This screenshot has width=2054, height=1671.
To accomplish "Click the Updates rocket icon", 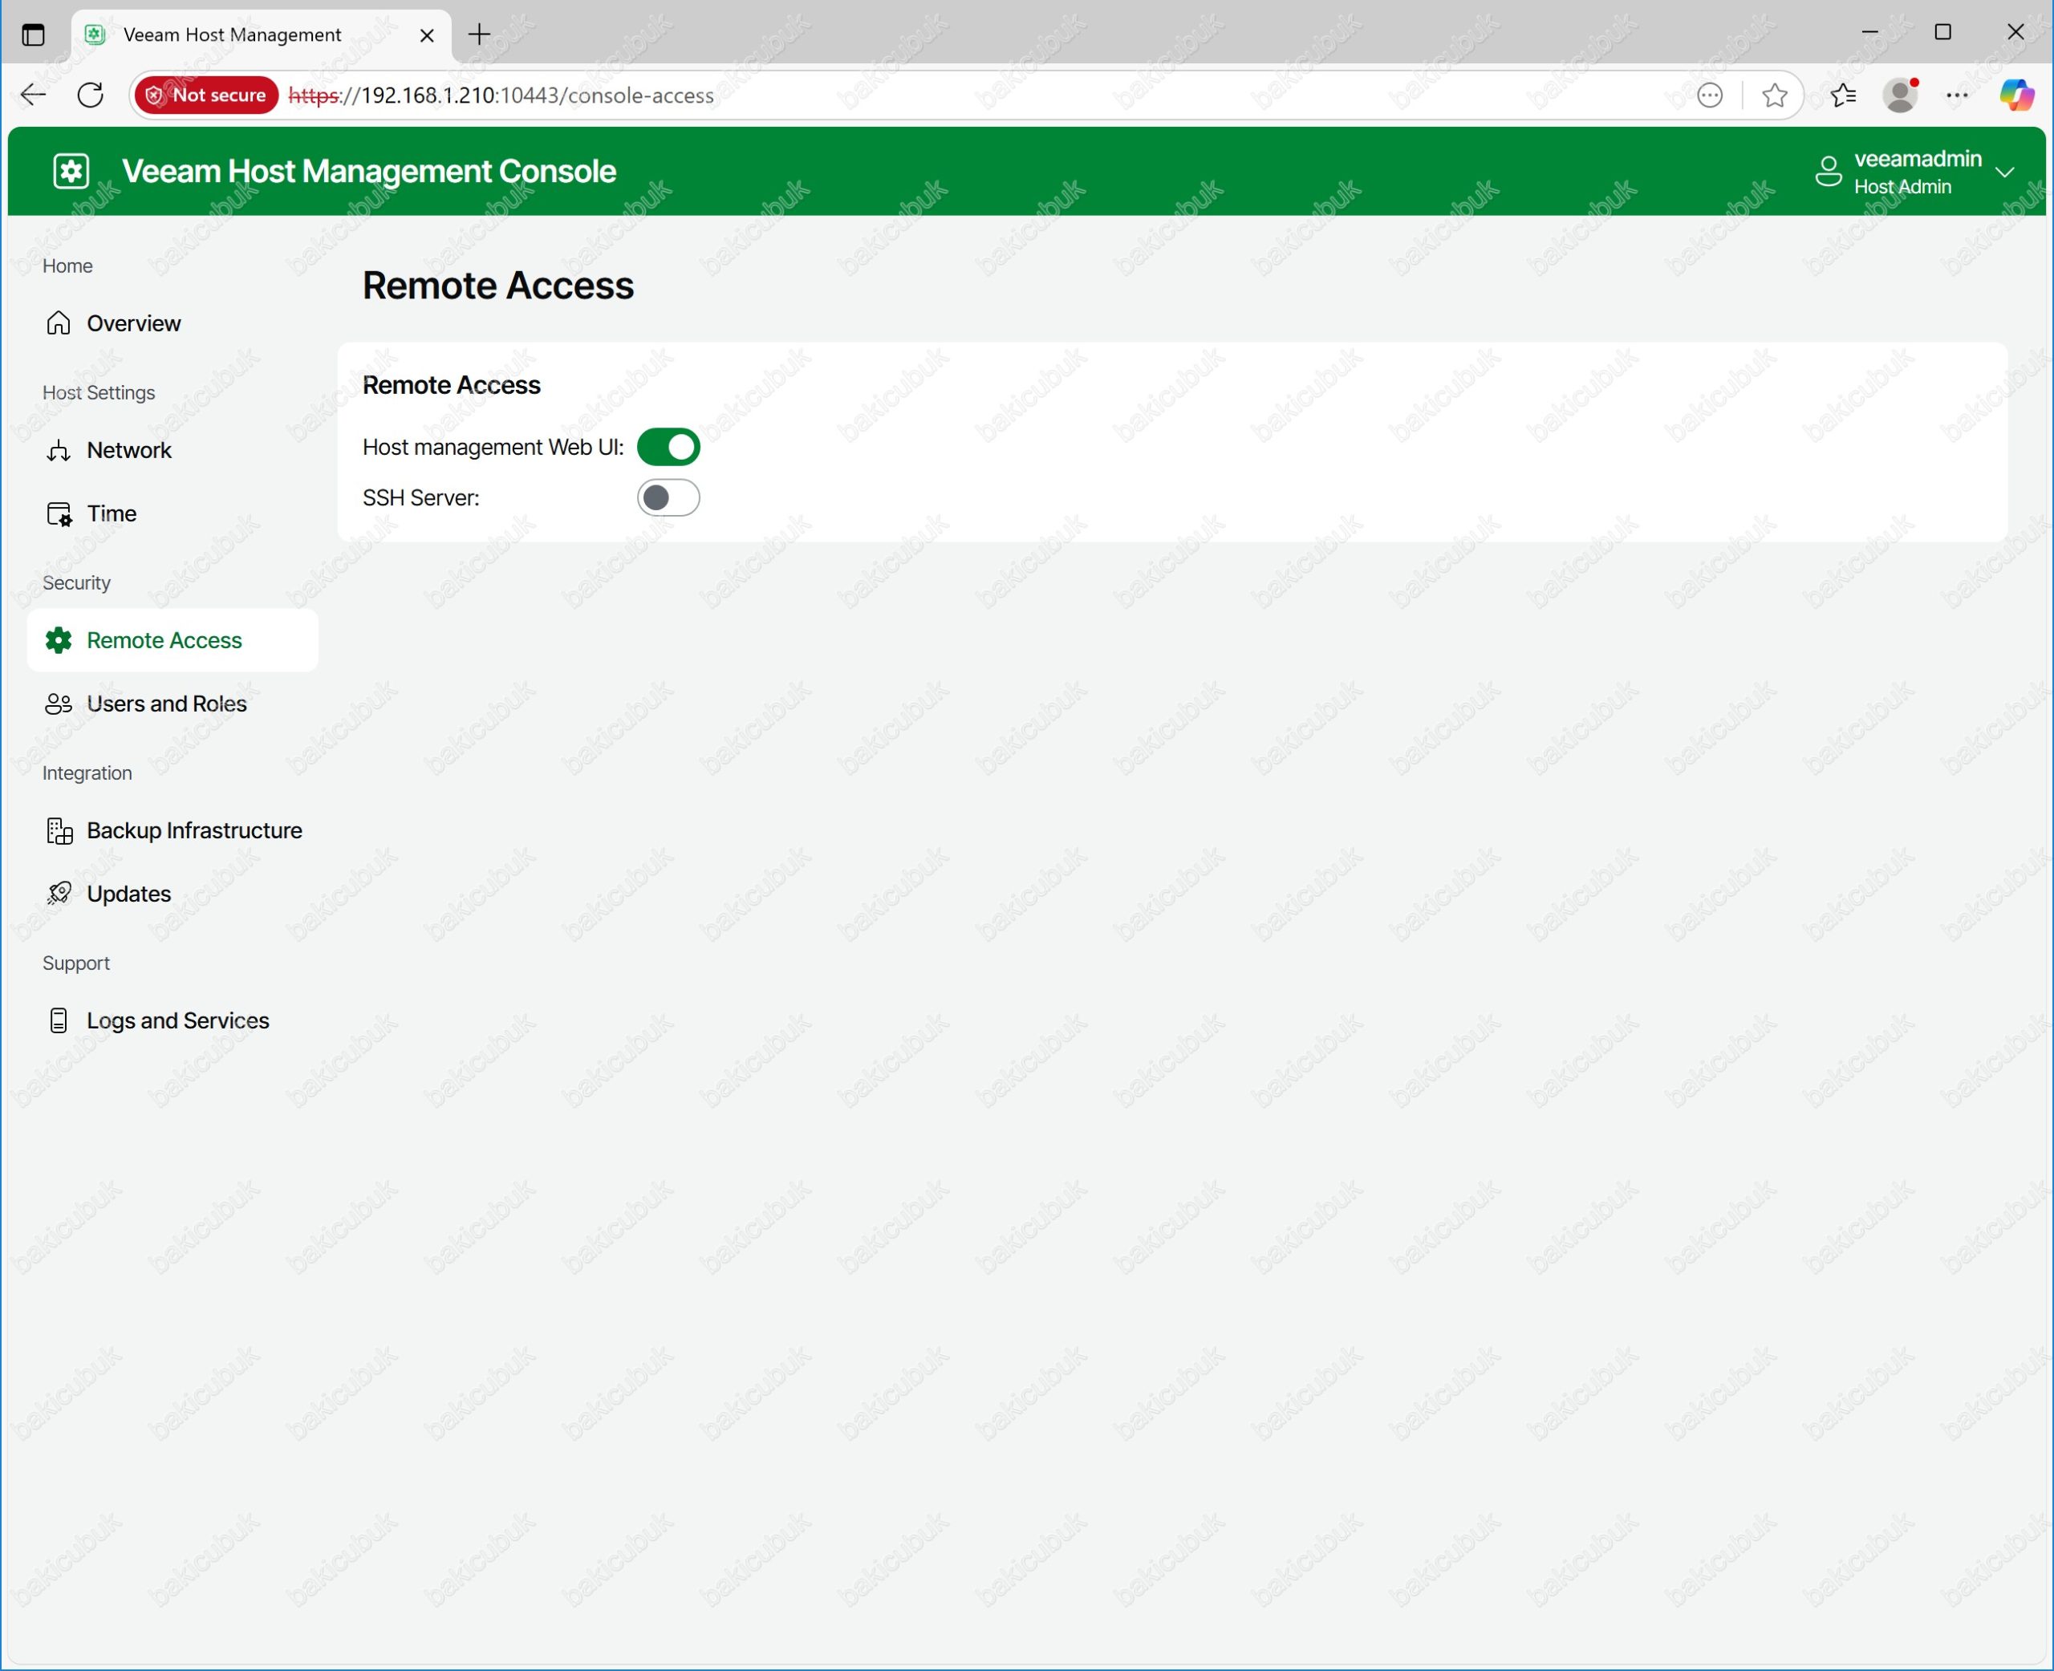I will (59, 894).
